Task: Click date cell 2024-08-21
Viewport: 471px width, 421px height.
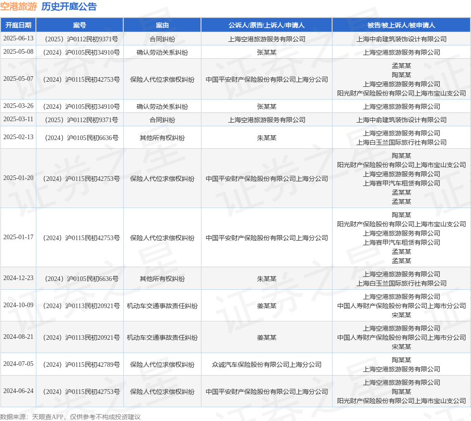Action: point(18,337)
